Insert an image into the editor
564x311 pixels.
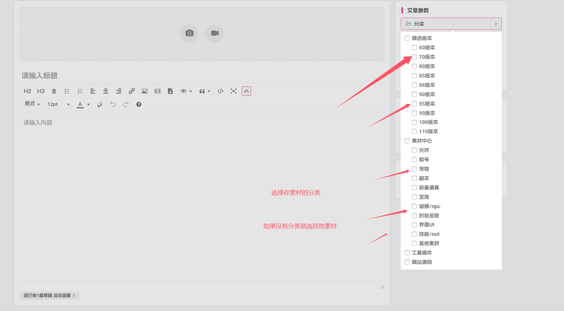pos(145,91)
